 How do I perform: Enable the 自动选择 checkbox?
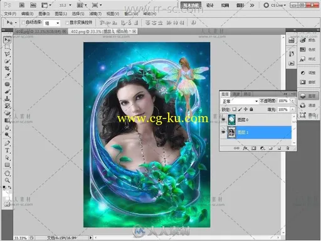23,23
